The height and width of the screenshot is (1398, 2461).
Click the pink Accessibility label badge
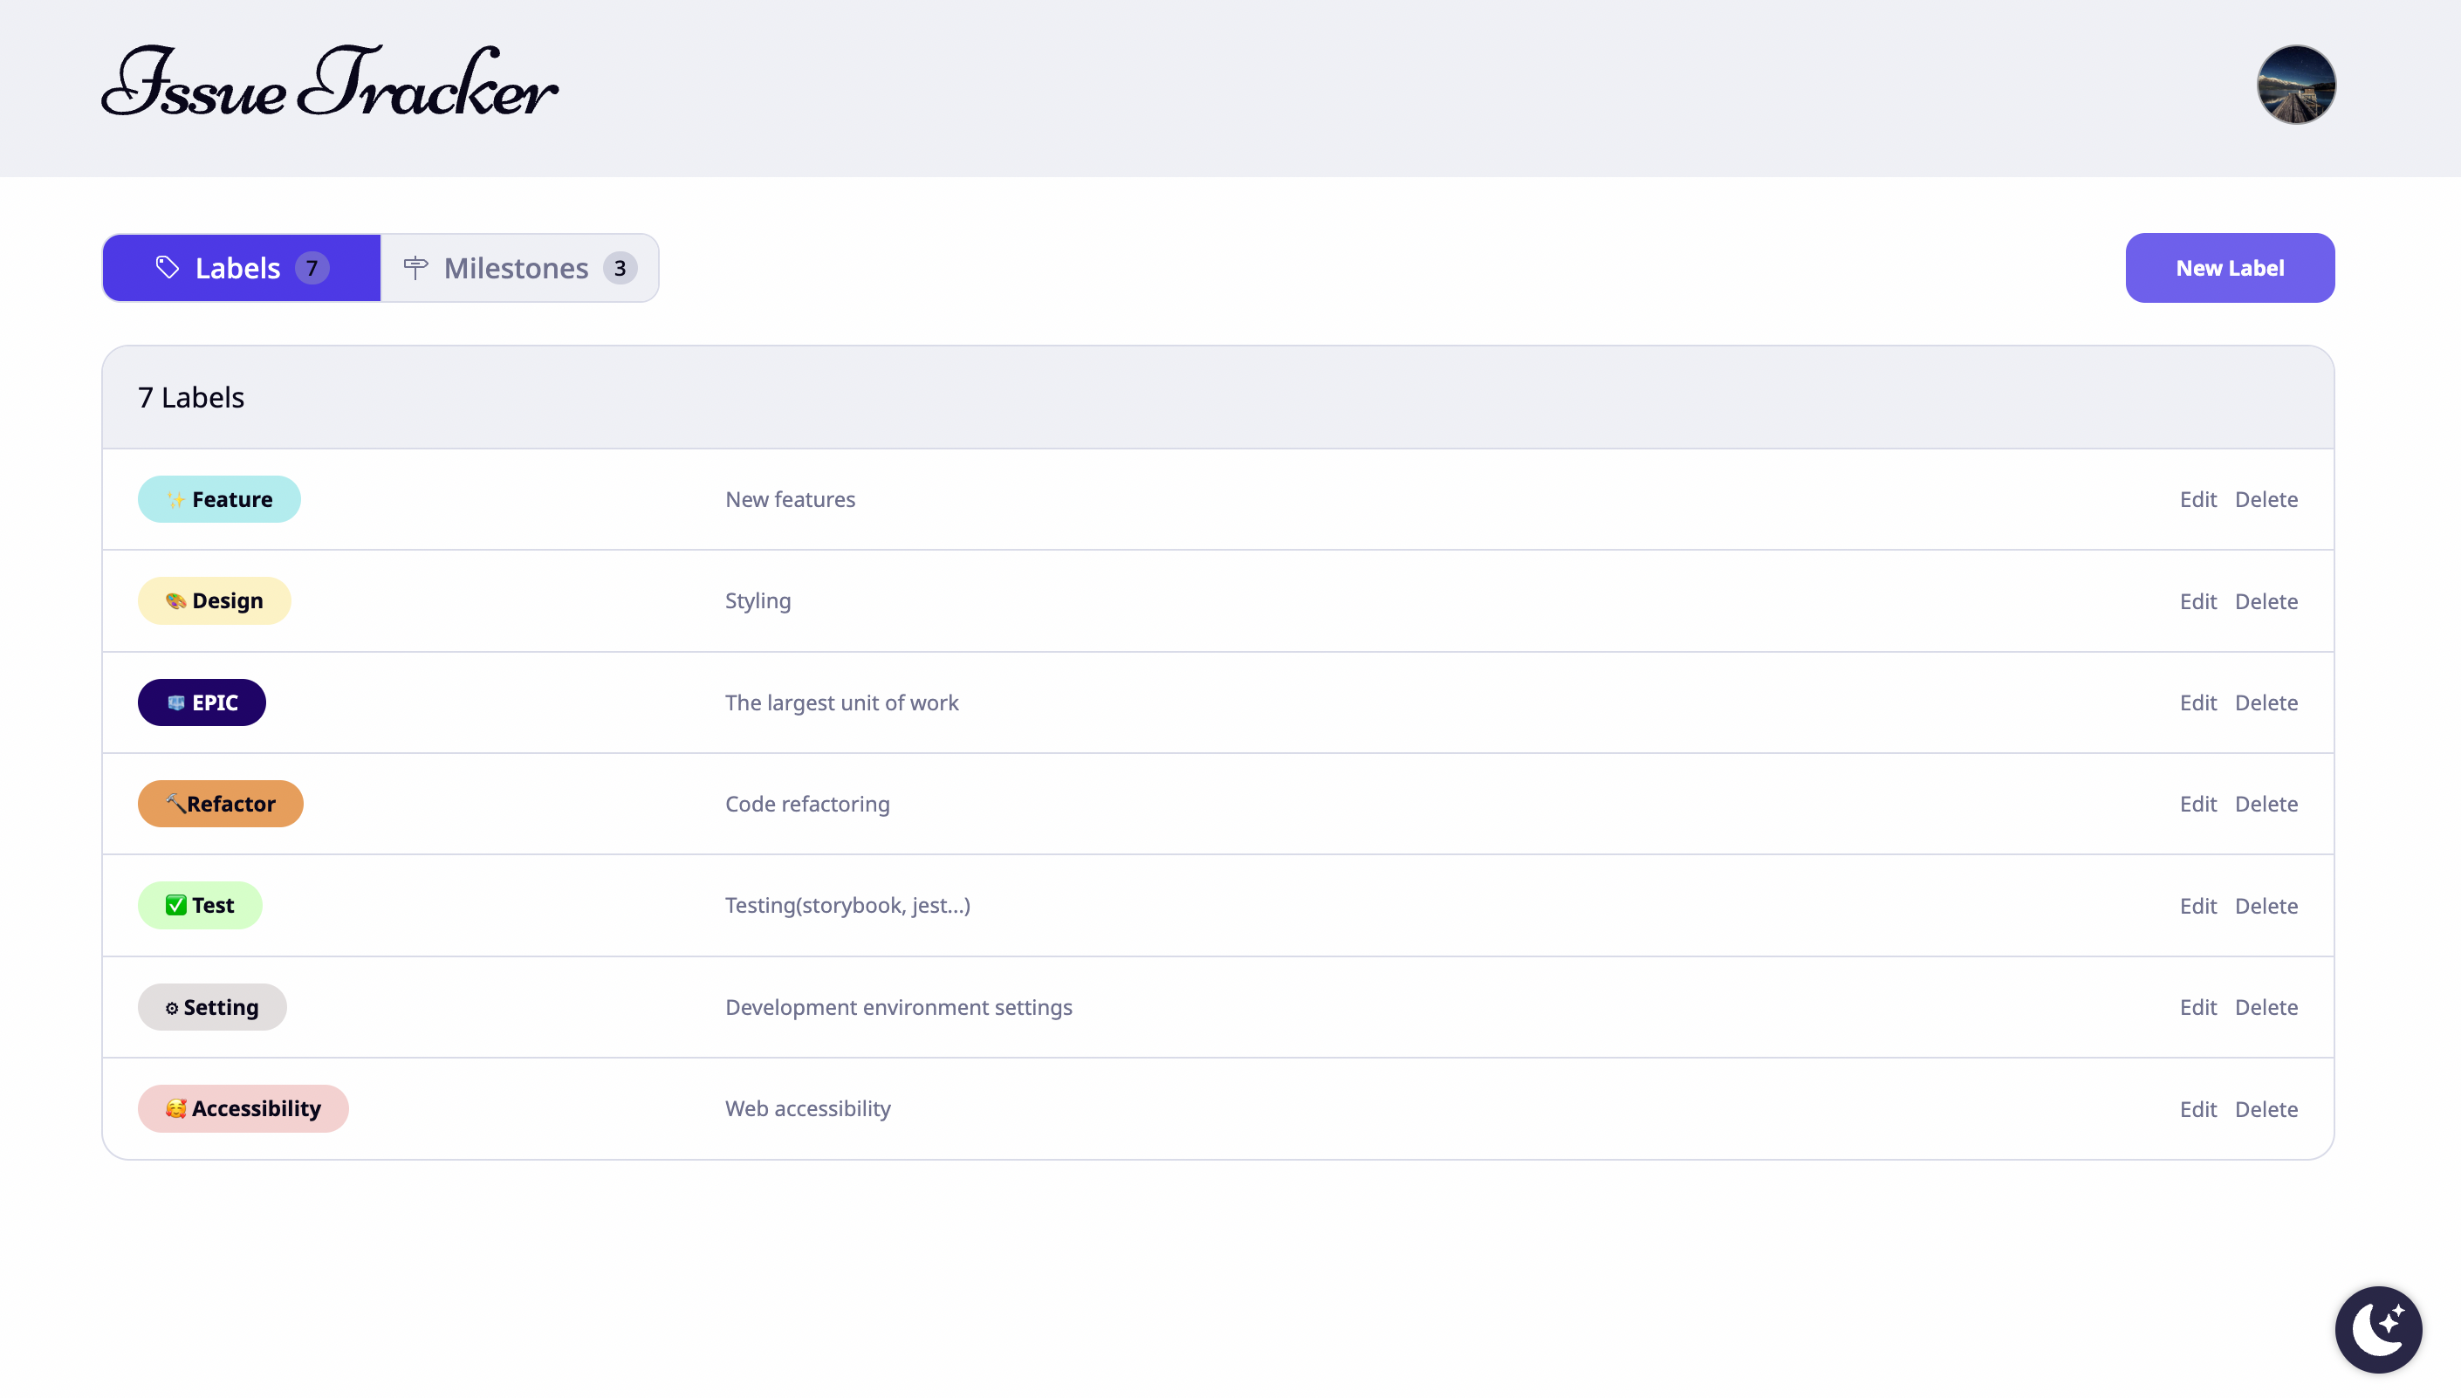point(243,1109)
